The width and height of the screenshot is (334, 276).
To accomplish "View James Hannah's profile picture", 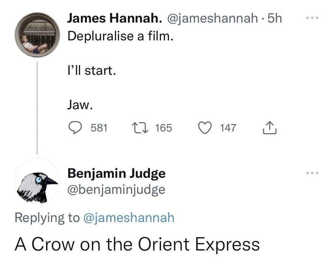I will (37, 35).
